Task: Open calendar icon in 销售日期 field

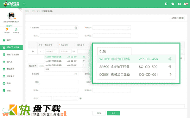Action: [x=76, y=28]
